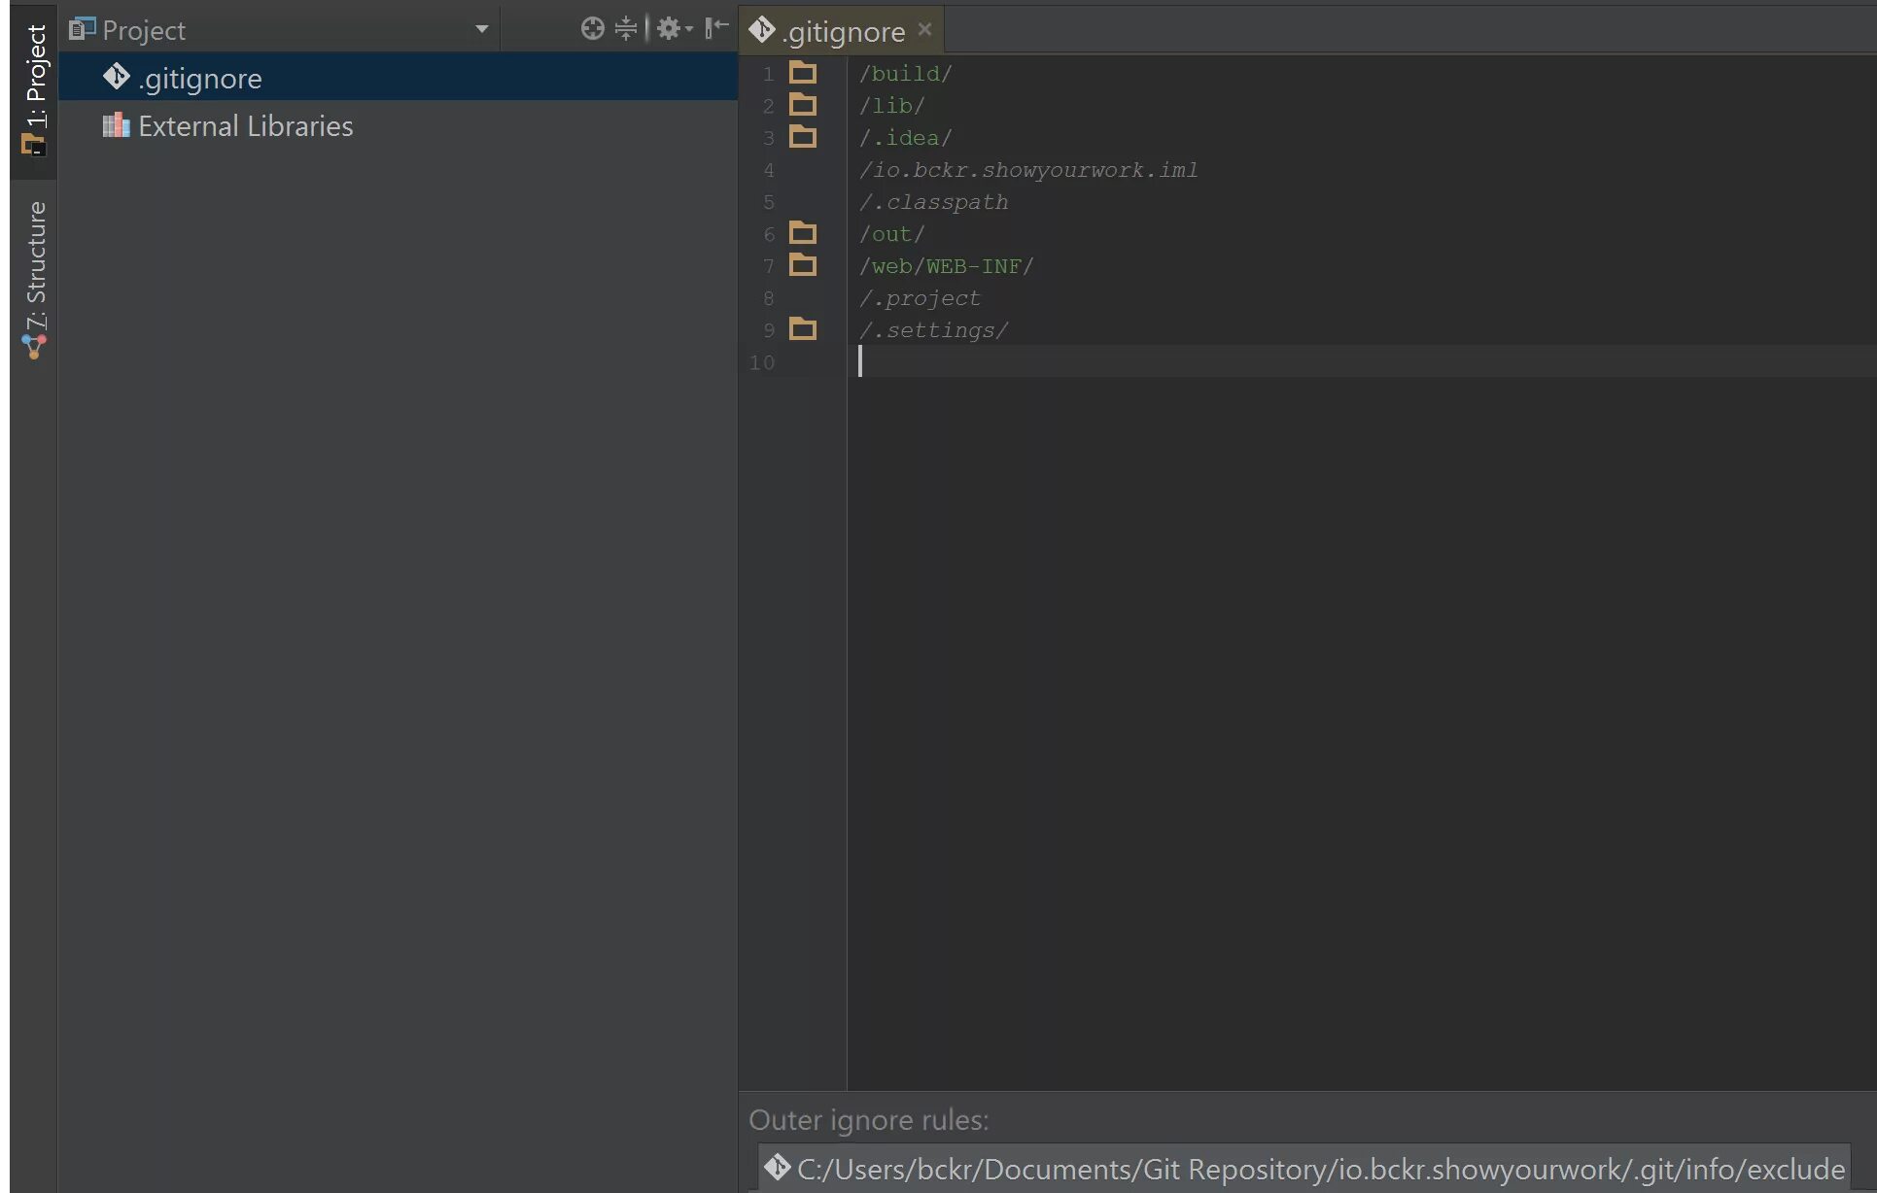
Task: Click the /web/WEB-INF/ entry text
Action: pyautogui.click(x=946, y=266)
